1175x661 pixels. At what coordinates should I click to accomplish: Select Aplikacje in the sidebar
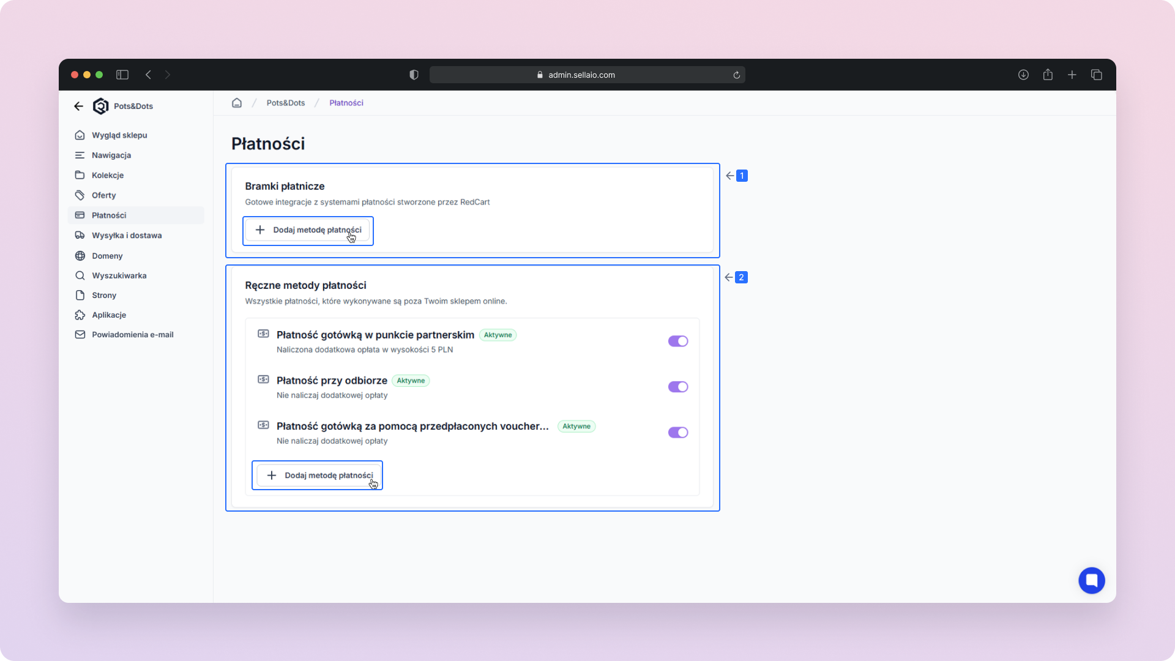pyautogui.click(x=109, y=315)
